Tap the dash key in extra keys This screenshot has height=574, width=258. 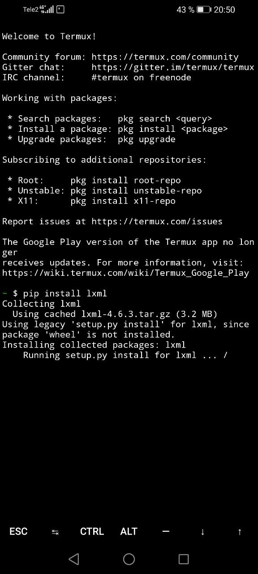166,531
